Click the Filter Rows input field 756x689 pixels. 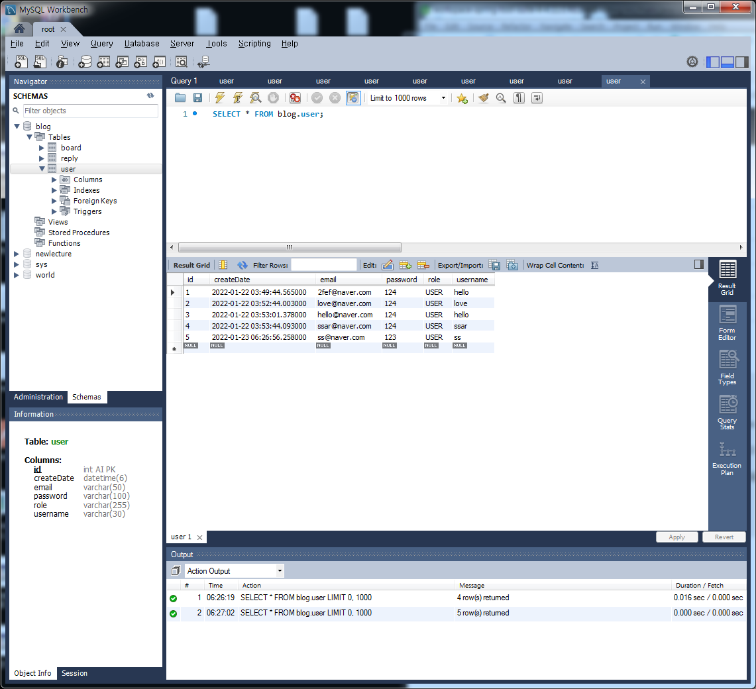click(x=323, y=265)
